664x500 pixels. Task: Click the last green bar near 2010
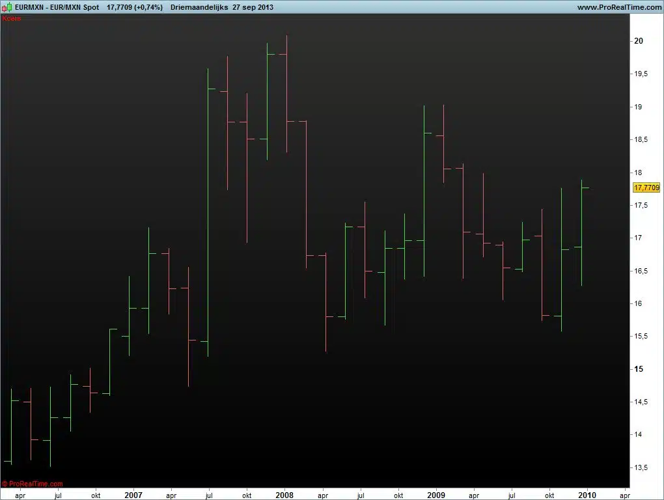582,234
